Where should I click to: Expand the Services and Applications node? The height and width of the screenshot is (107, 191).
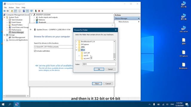point(4,40)
